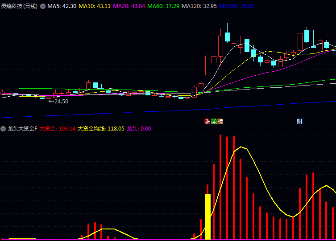Select the MA20 moving average label

(129, 6)
